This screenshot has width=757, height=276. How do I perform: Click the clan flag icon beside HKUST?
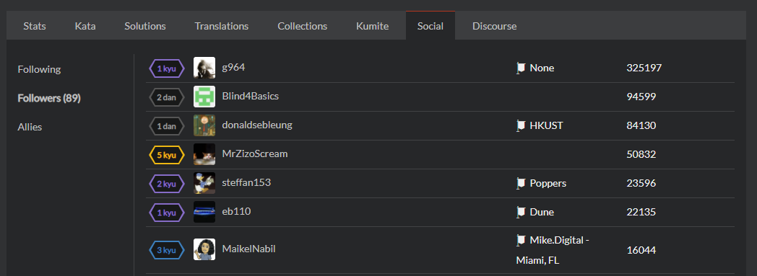pyautogui.click(x=520, y=126)
